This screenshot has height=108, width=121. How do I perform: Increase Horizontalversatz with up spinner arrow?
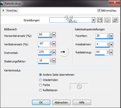51,34
